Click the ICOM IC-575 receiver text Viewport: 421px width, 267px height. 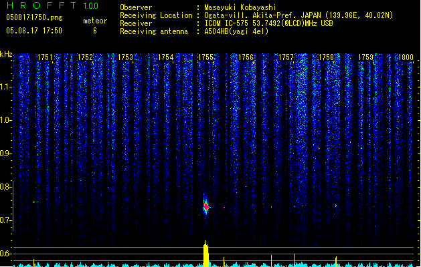pyautogui.click(x=268, y=23)
